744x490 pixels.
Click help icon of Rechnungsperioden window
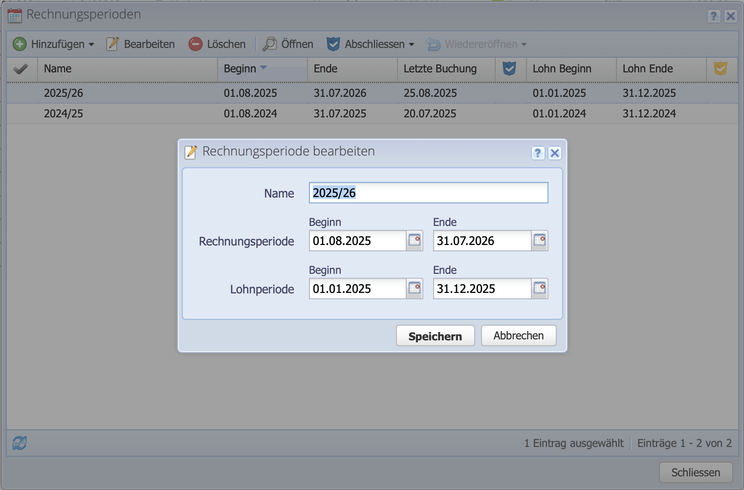[714, 16]
